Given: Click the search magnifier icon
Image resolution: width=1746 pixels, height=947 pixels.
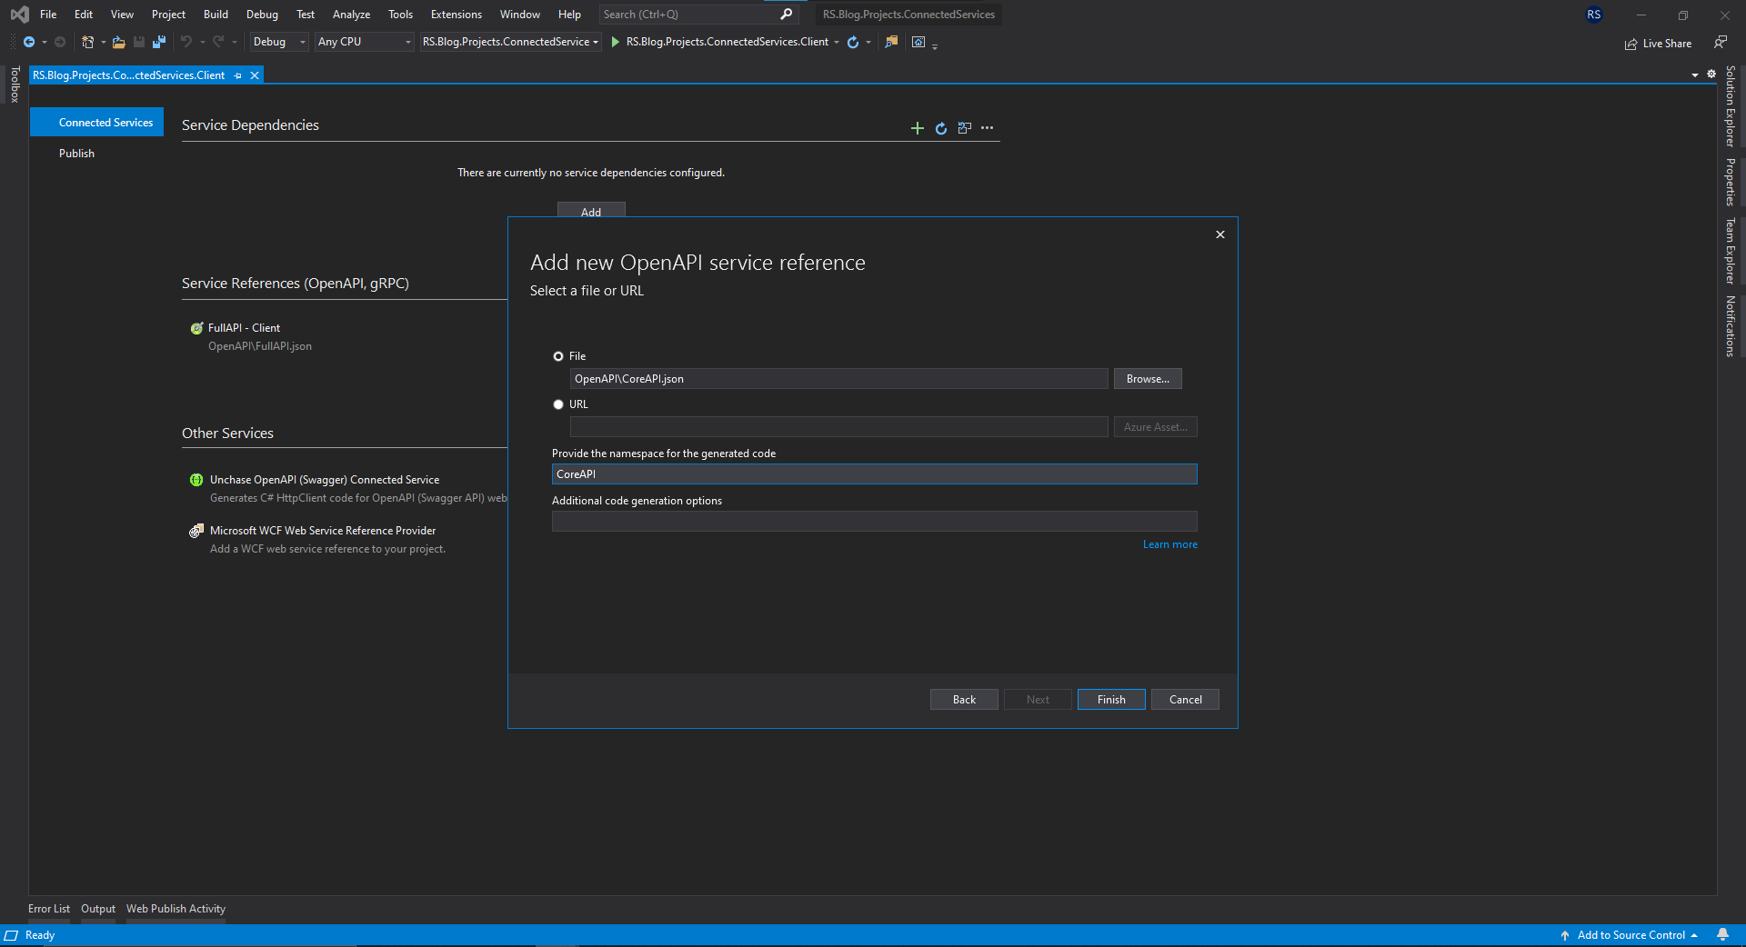Looking at the screenshot, I should point(787,14).
